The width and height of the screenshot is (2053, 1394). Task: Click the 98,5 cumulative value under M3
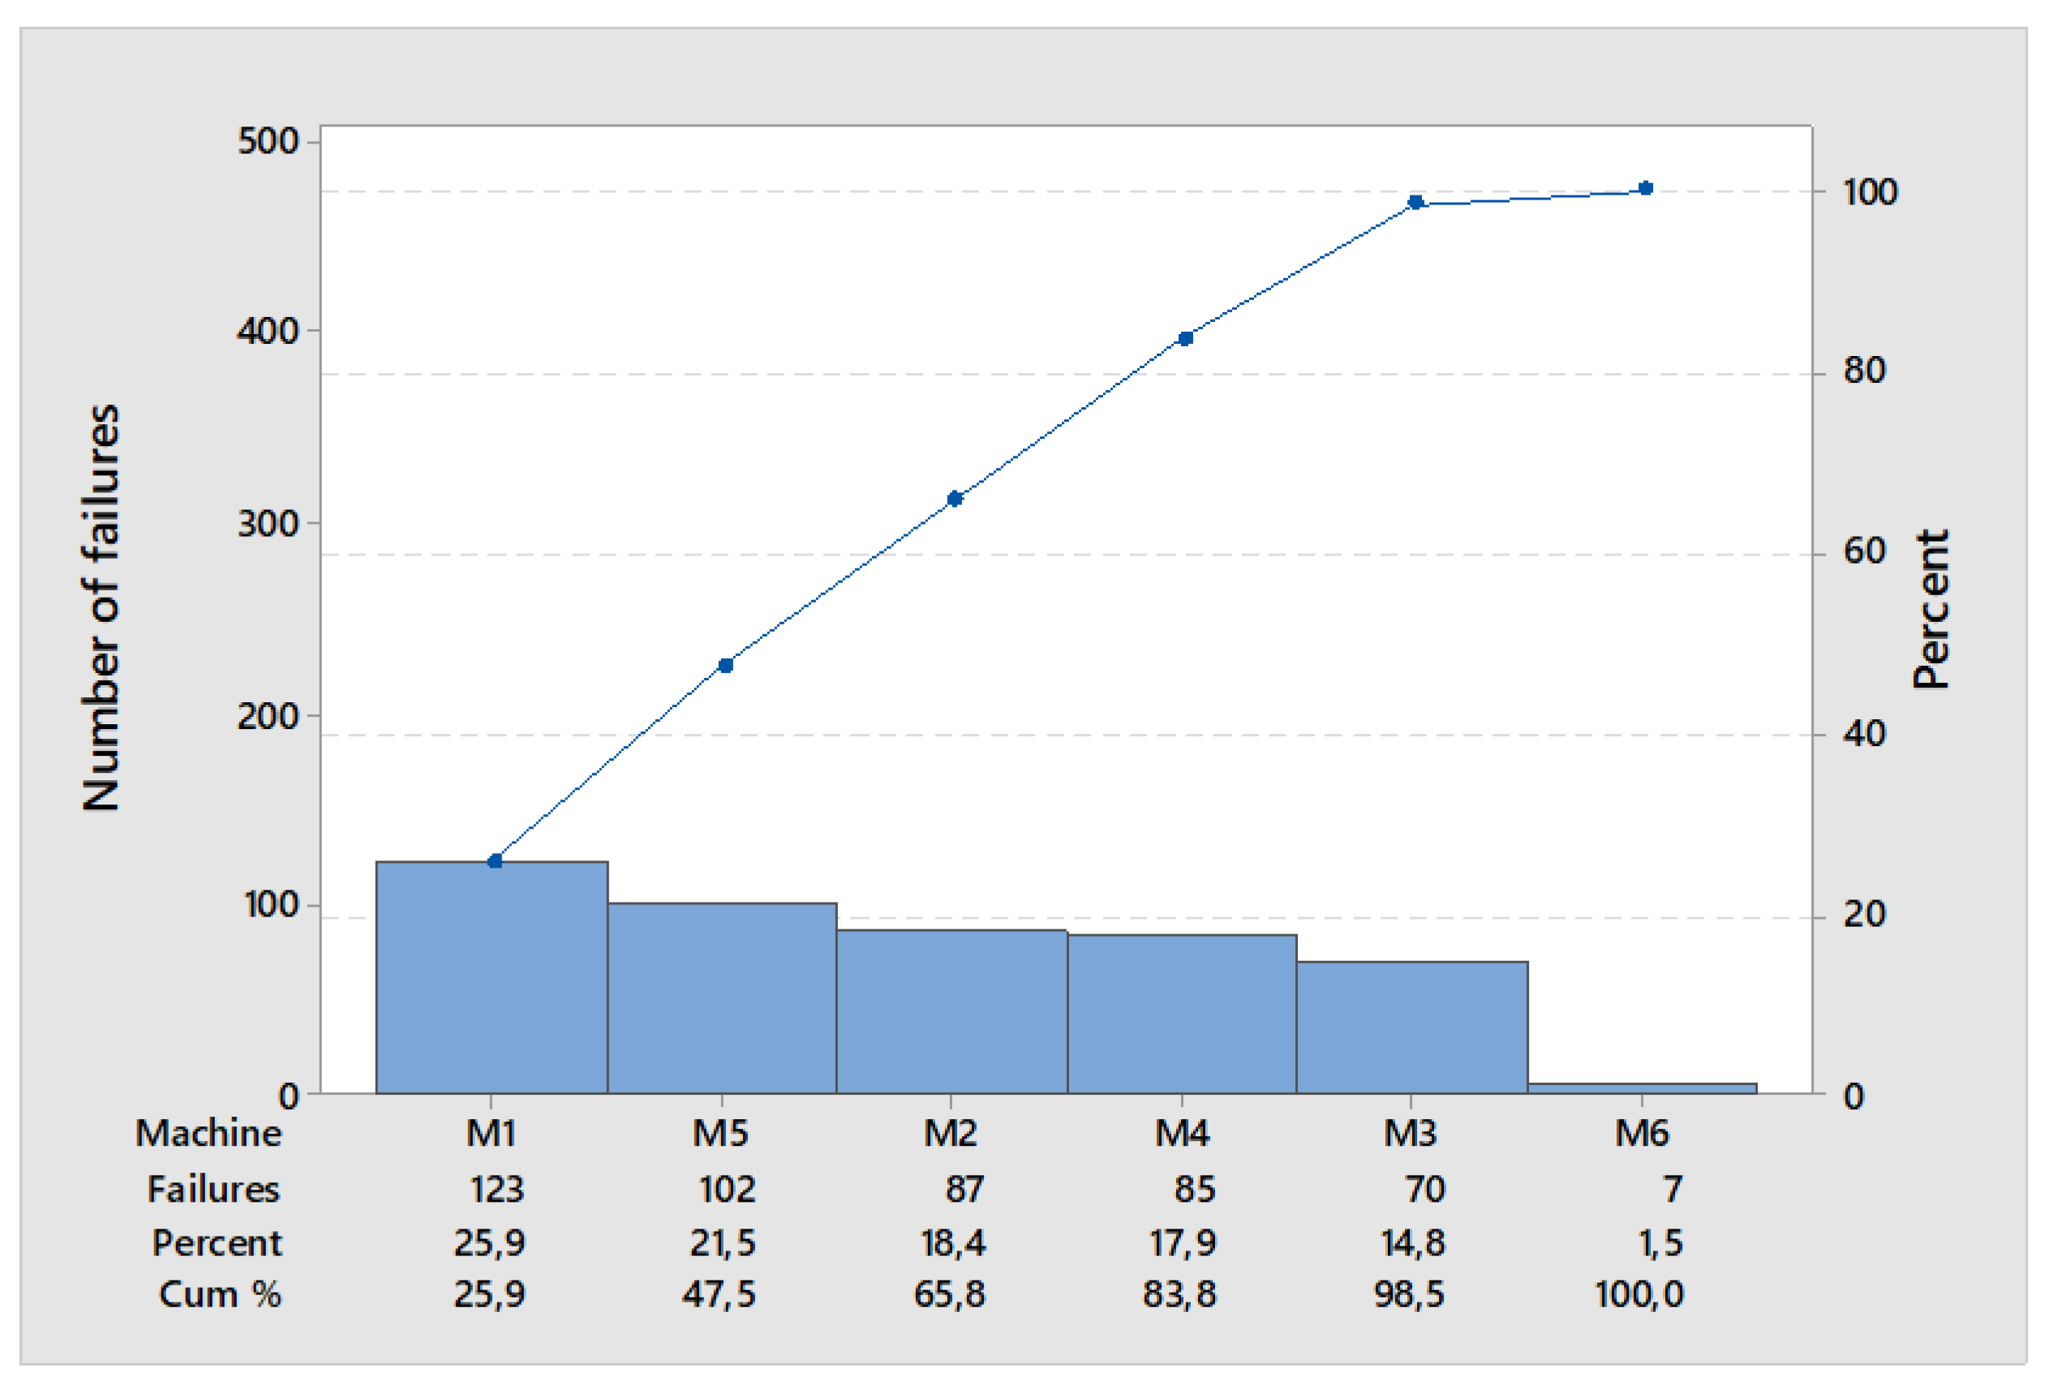tap(1408, 1294)
